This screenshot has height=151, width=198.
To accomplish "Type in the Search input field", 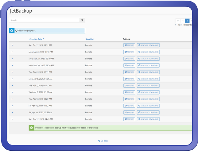I will coord(44,20).
